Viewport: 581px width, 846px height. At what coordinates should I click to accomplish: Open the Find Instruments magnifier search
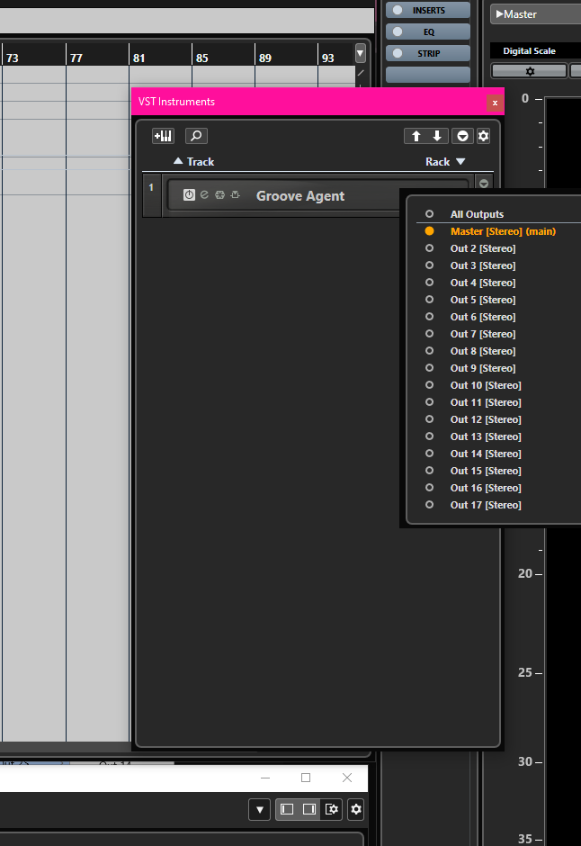point(196,136)
